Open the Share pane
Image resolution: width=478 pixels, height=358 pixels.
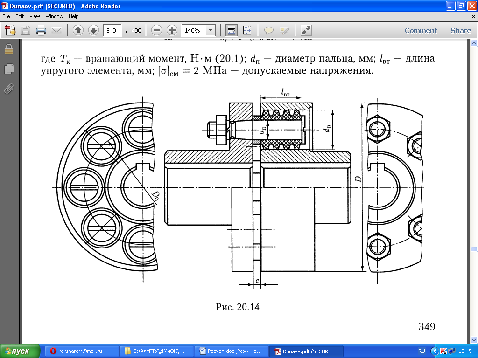point(461,30)
